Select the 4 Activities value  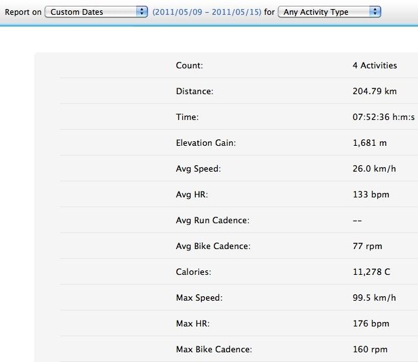click(375, 65)
